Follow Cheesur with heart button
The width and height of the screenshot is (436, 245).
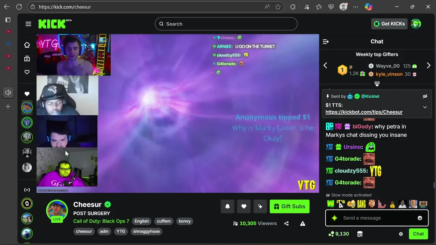(244, 206)
